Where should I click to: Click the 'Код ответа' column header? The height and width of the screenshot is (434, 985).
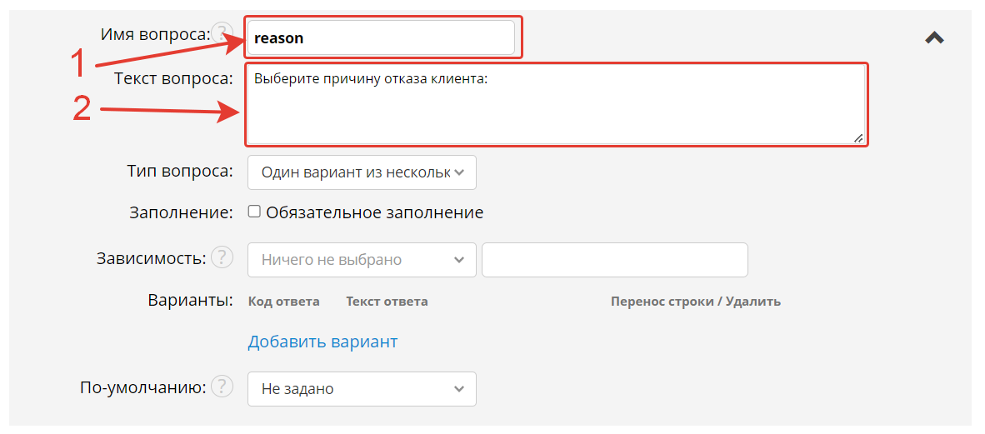click(x=283, y=302)
